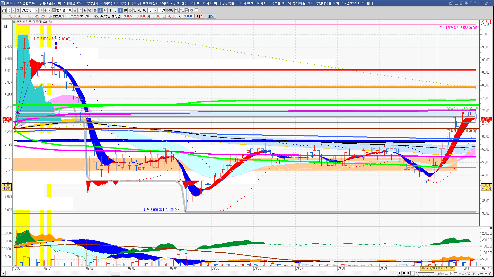The image size is (494, 277).
Task: Toggle the D checkbox in toolbar
Action: click(x=197, y=10)
